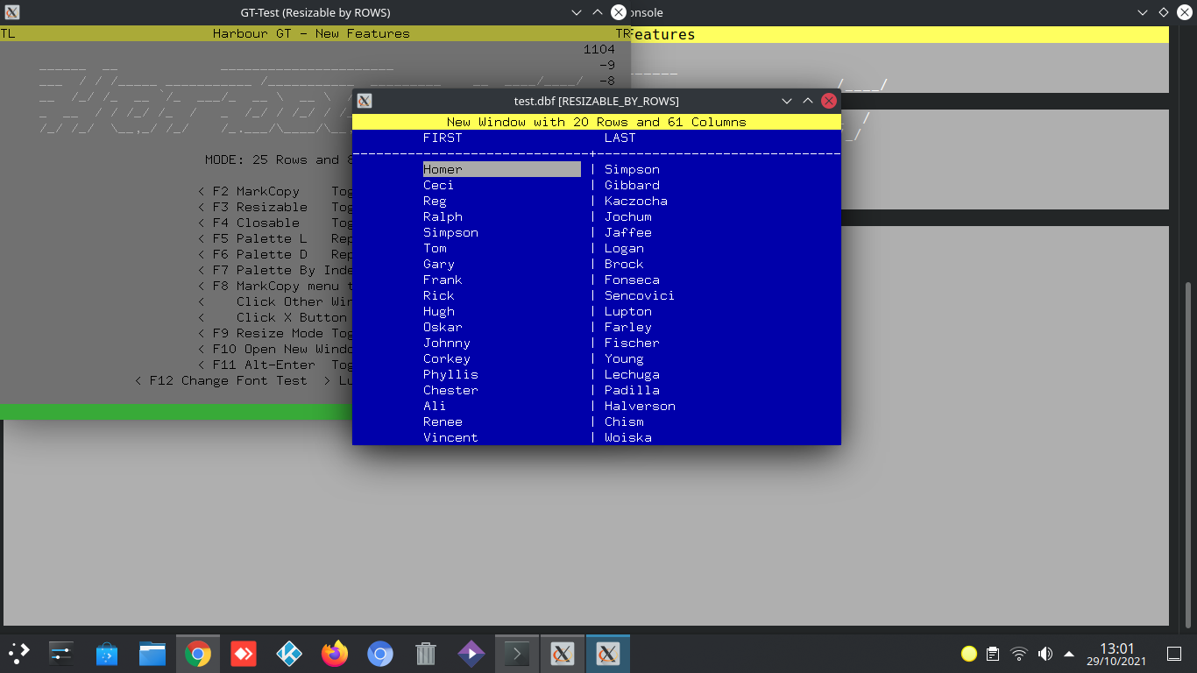Open the KDE application launcher
The height and width of the screenshot is (673, 1197).
[19, 654]
